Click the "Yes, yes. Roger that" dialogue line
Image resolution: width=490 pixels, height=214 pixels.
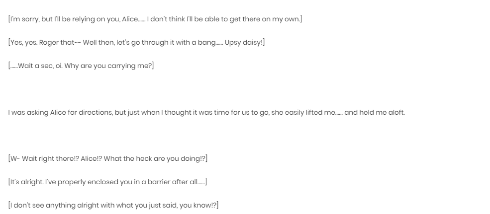[136, 42]
